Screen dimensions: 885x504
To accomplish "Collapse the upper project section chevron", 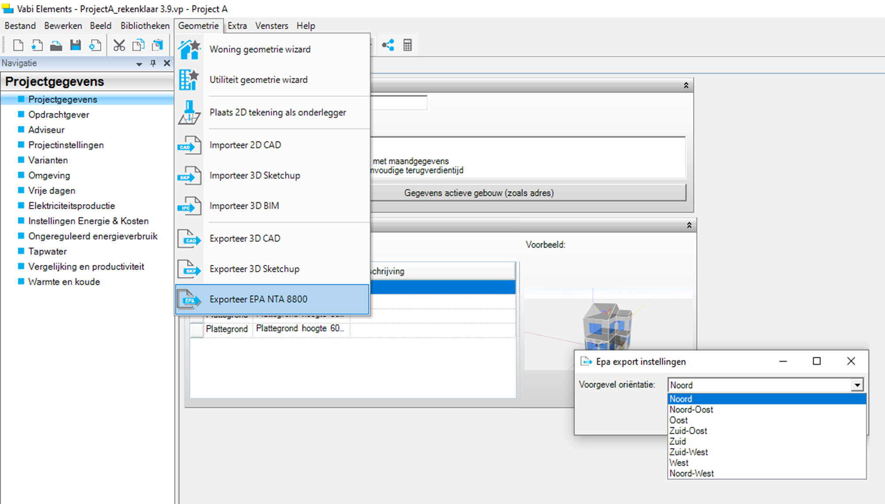I will (x=686, y=85).
